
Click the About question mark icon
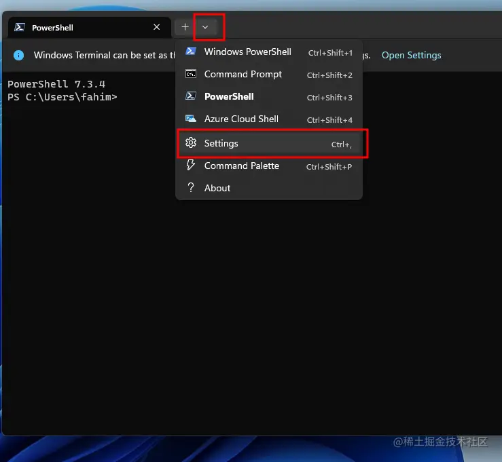tap(191, 187)
